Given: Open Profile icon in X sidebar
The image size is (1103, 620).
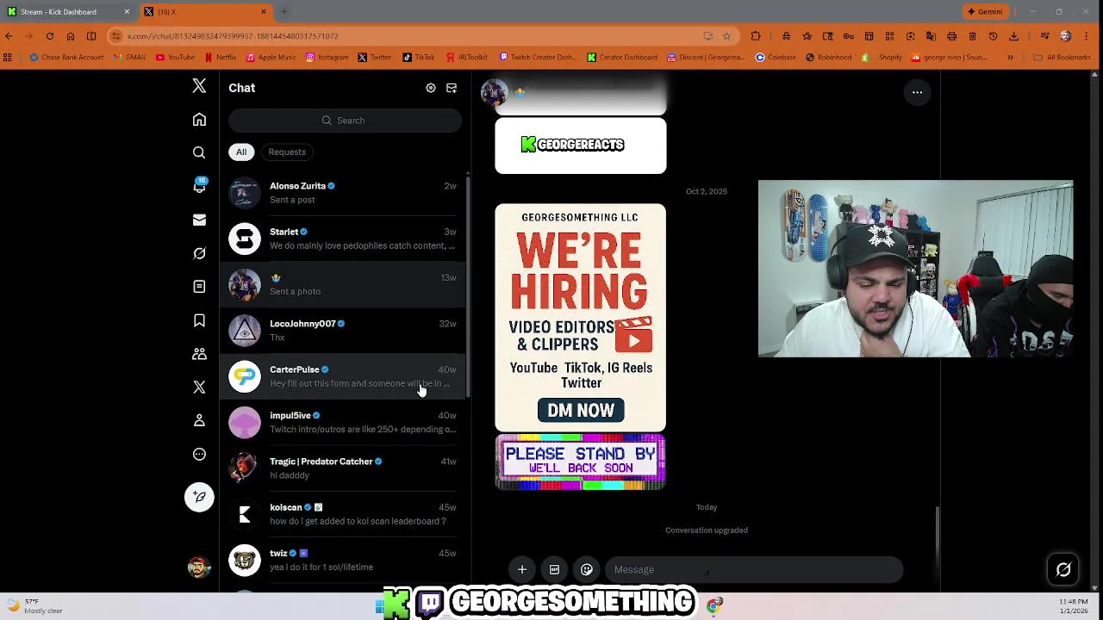Looking at the screenshot, I should click(x=199, y=420).
